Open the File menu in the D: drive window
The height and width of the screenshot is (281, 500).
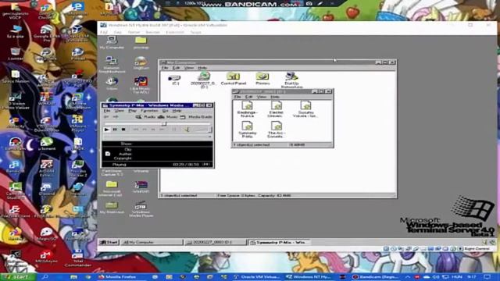point(237,97)
